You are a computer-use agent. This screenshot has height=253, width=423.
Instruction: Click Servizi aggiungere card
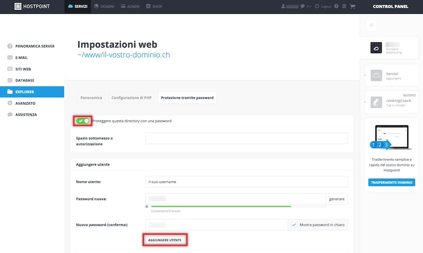[x=391, y=75]
